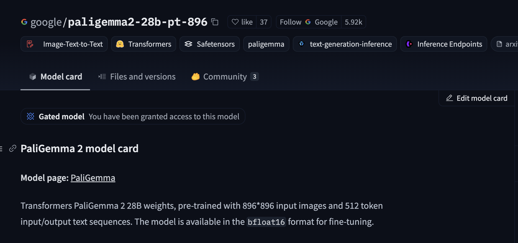This screenshot has width=518, height=243.
Task: Click heading anchor link icon
Action: click(x=13, y=149)
